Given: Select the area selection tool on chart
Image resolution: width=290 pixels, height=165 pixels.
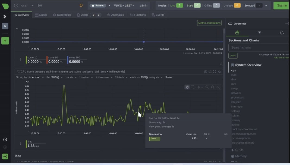Looking at the screenshot, I should (193, 87).
